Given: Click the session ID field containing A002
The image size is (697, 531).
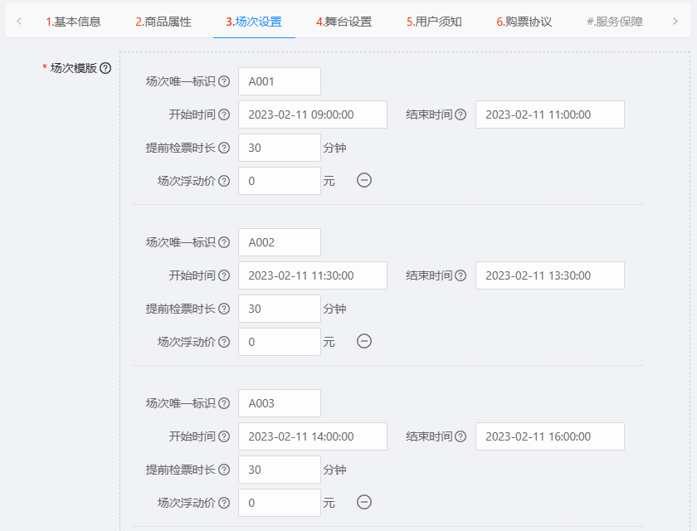Looking at the screenshot, I should click(280, 242).
